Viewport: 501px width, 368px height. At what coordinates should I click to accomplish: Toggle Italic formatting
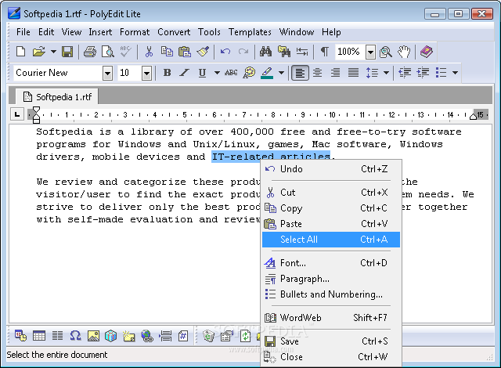(x=185, y=73)
